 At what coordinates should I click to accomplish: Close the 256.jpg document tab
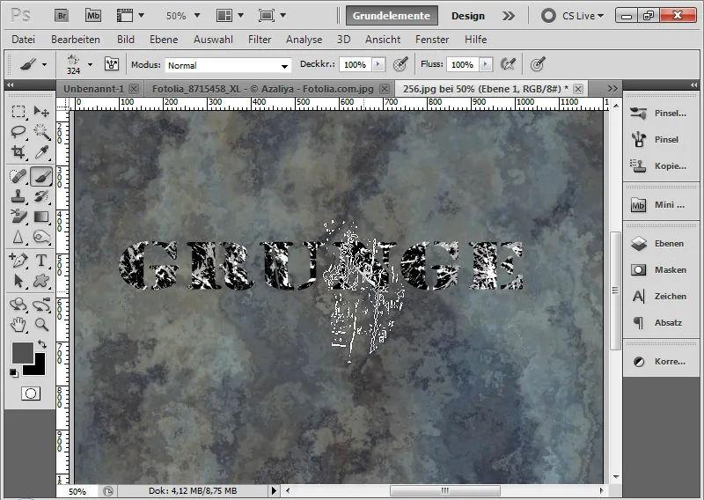pyautogui.click(x=578, y=89)
